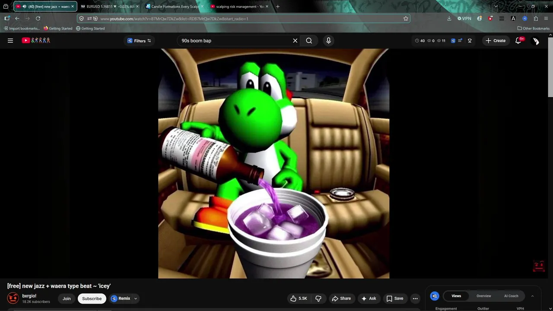Click into the YouTube search box
Image resolution: width=553 pixels, height=311 pixels.
pyautogui.click(x=235, y=41)
